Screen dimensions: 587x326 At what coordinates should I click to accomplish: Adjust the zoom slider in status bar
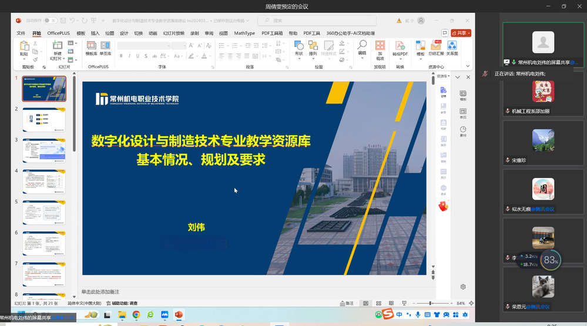(431, 303)
